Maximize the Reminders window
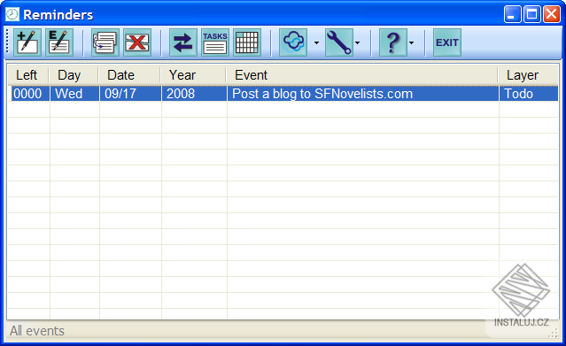 [x=532, y=14]
